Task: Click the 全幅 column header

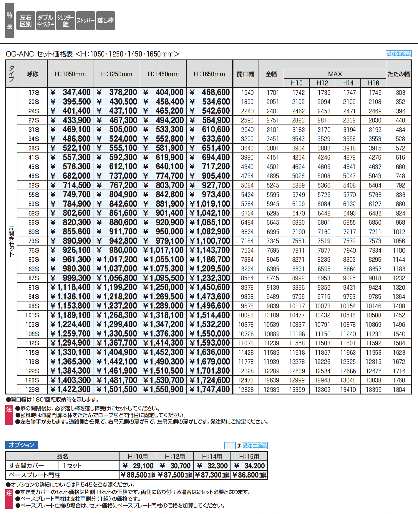Action: pyautogui.click(x=271, y=74)
